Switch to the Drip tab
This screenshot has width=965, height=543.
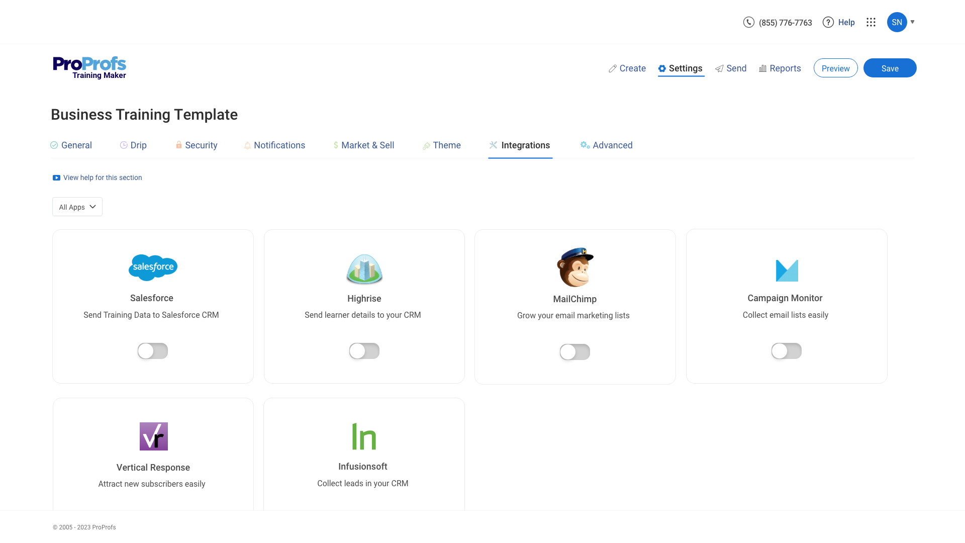click(133, 145)
